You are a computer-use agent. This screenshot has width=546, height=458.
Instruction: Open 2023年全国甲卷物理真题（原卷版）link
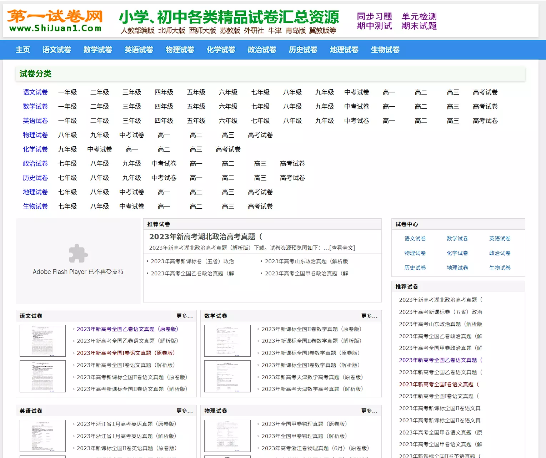(x=304, y=424)
